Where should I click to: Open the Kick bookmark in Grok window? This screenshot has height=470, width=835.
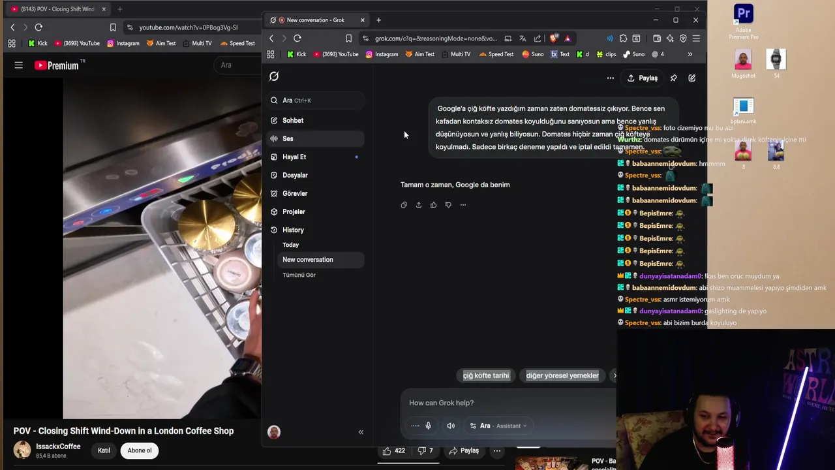296,54
